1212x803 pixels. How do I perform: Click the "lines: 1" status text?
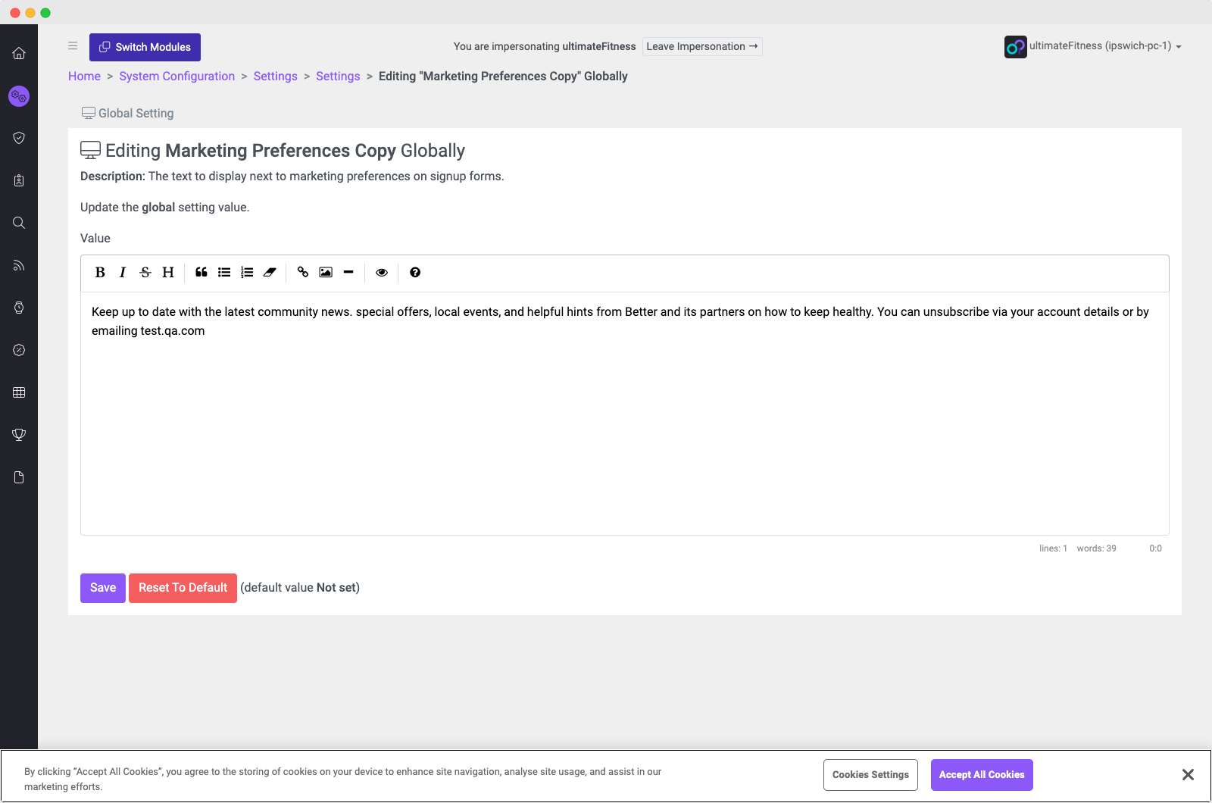pos(1053,548)
